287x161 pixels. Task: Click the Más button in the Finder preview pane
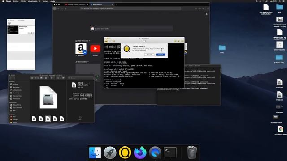(x=80, y=118)
